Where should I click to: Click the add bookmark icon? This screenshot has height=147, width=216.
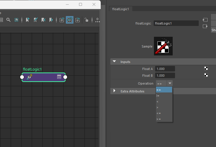click(28, 20)
